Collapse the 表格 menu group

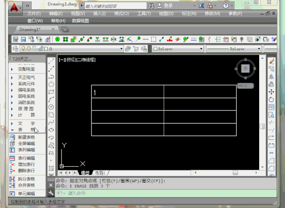(27, 130)
